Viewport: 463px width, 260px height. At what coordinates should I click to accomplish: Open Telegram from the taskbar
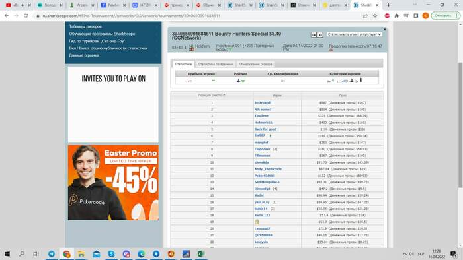[52, 254]
